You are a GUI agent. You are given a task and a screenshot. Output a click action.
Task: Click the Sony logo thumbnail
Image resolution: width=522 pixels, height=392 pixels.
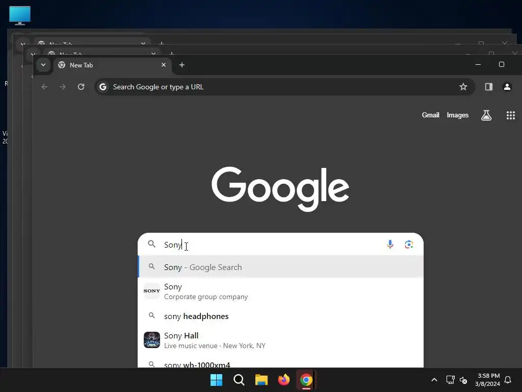tap(152, 290)
